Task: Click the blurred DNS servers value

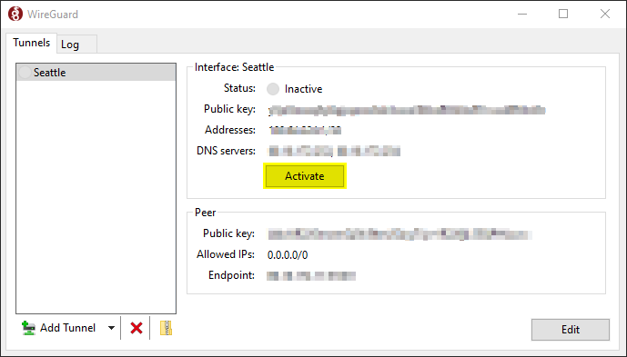Action: pos(334,152)
